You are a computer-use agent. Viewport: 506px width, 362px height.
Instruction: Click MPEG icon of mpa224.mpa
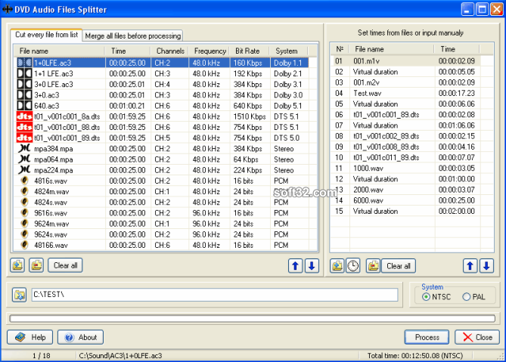(24, 170)
